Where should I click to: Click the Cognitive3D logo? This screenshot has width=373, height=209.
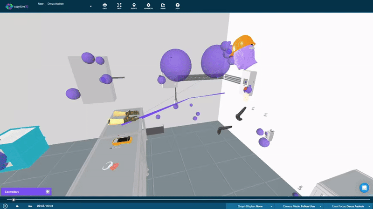17,6
